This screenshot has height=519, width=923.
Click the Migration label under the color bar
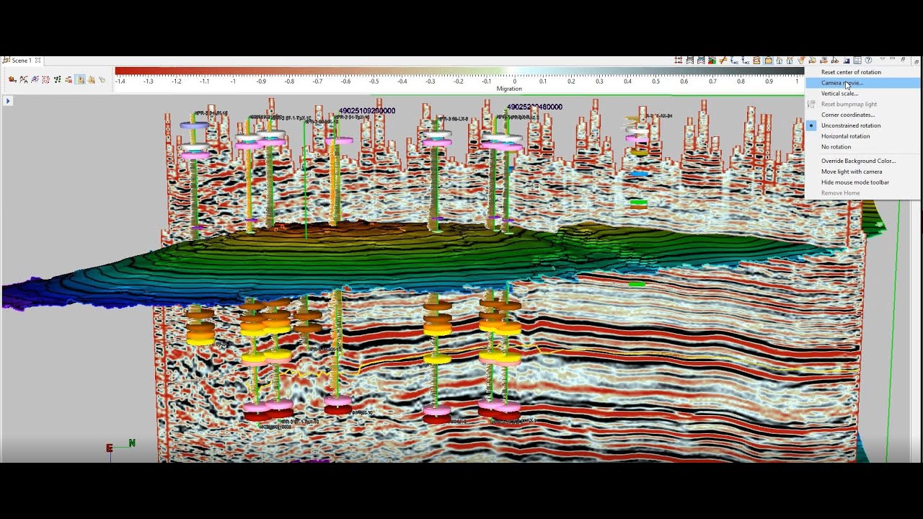tap(509, 89)
